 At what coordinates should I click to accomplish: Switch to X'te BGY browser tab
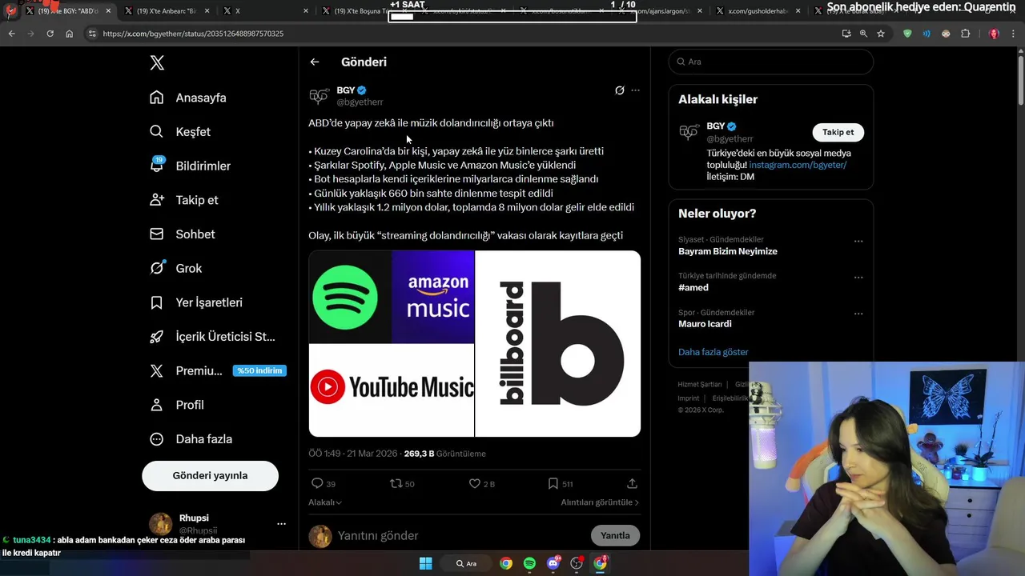tap(68, 11)
